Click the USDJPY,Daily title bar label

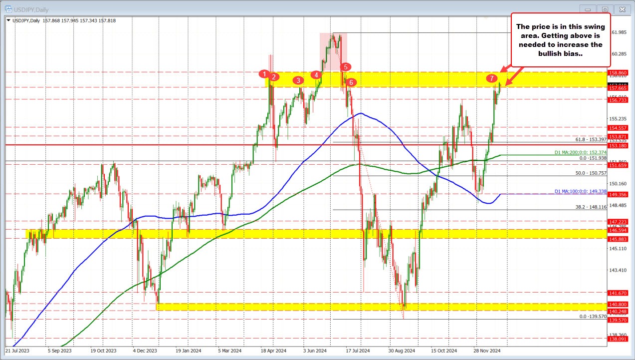[30, 9]
